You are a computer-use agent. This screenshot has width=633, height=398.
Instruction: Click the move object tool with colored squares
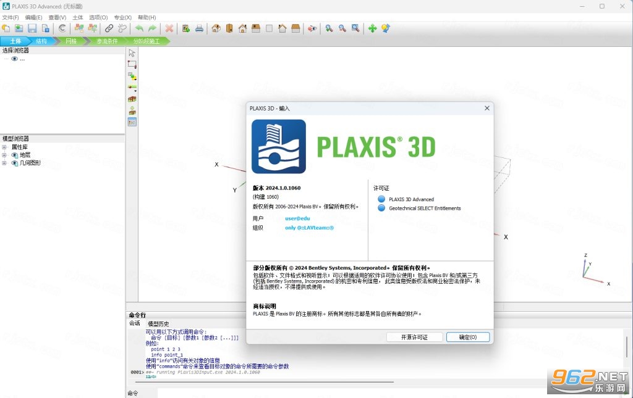tap(132, 76)
